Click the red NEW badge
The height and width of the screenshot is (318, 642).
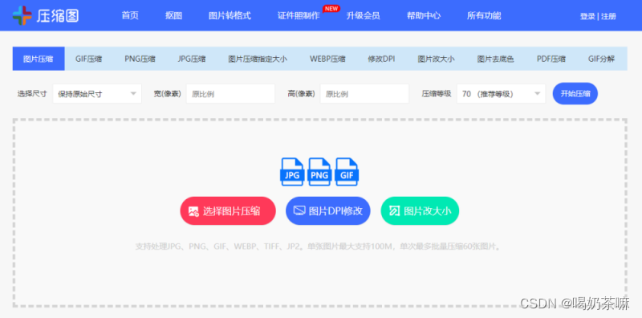331,9
